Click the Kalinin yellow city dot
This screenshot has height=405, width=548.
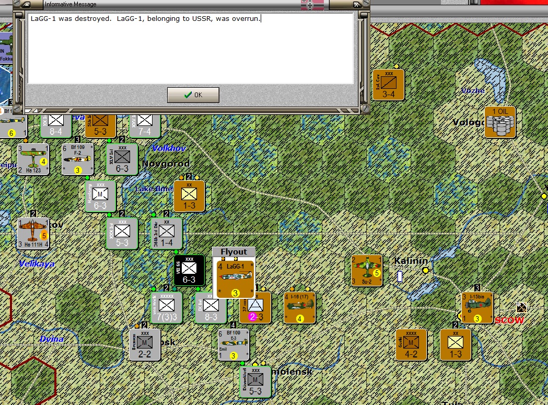425,270
